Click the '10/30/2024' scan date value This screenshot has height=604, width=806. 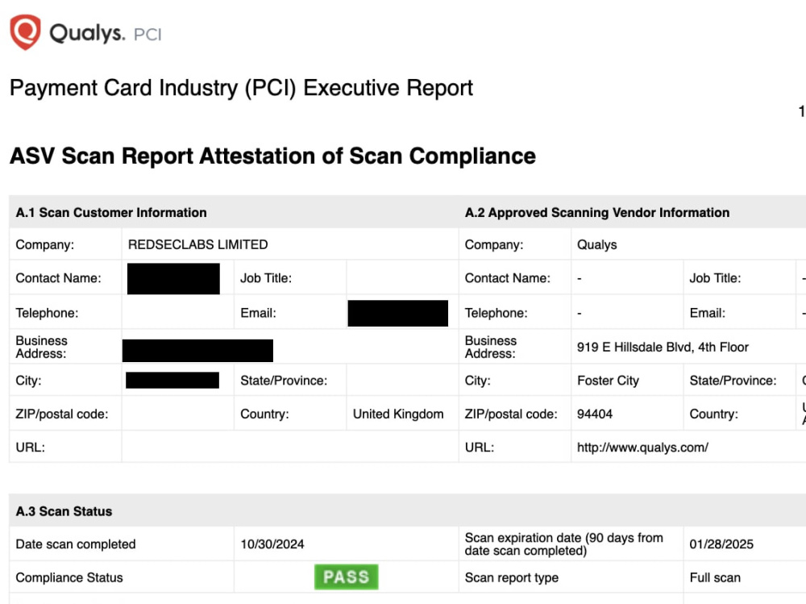(x=272, y=544)
